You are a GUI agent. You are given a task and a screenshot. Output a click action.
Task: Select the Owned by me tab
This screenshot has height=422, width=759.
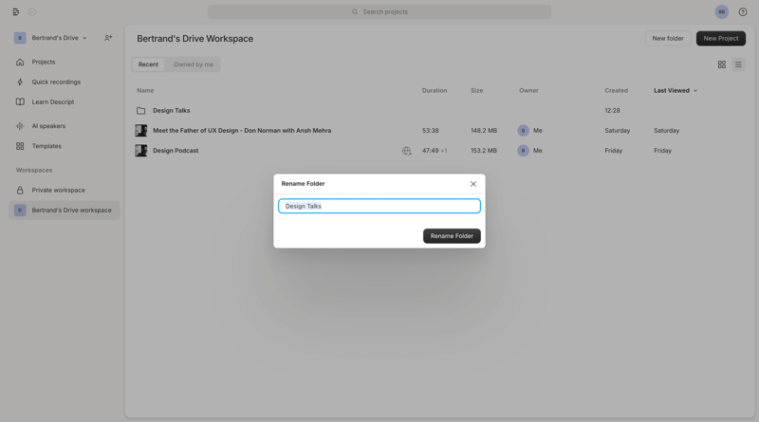coord(194,64)
